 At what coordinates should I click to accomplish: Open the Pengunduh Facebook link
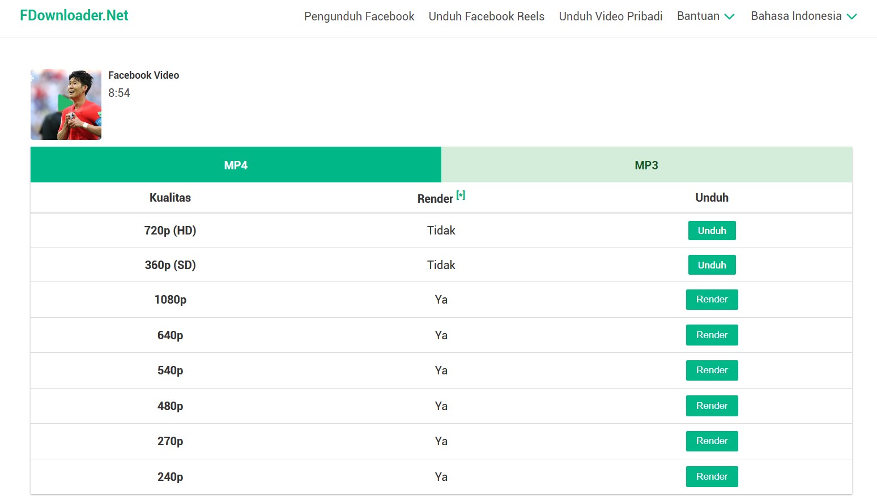click(x=359, y=16)
